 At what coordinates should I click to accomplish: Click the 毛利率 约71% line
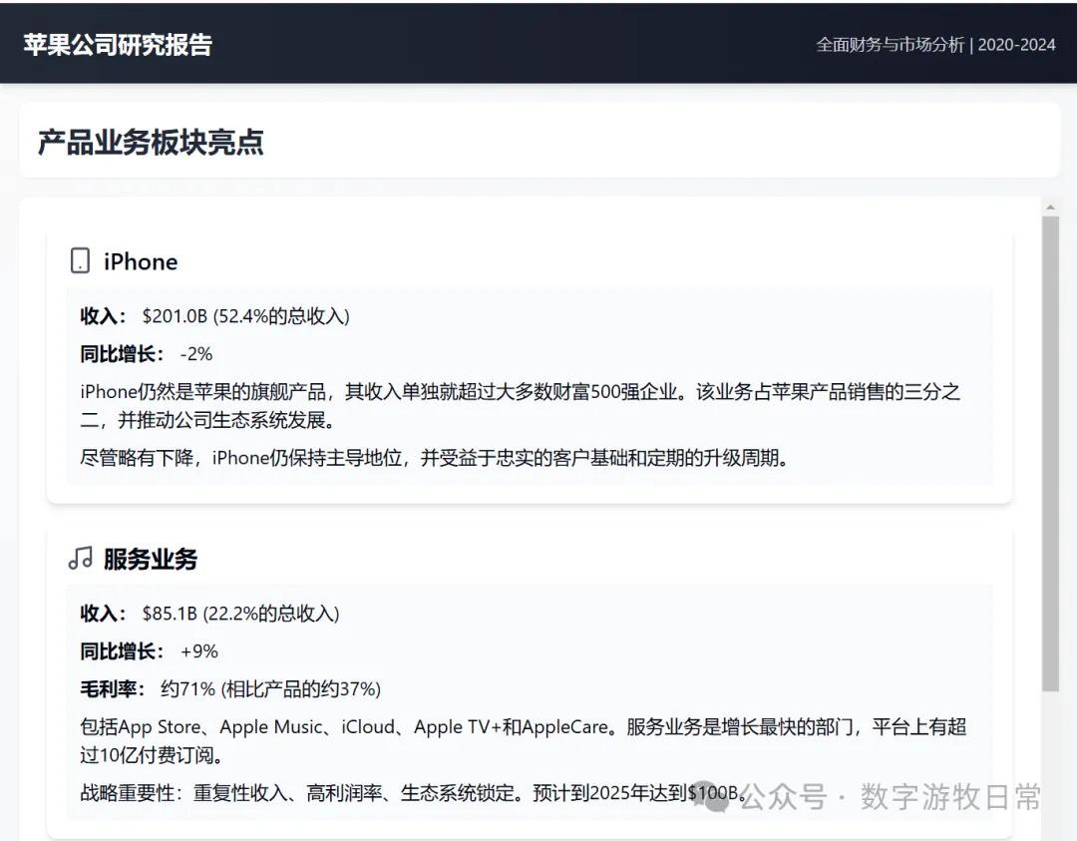coord(230,689)
